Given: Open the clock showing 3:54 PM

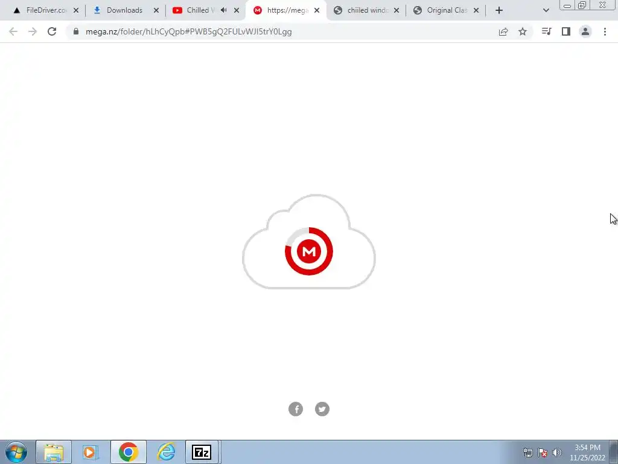Looking at the screenshot, I should click(587, 453).
